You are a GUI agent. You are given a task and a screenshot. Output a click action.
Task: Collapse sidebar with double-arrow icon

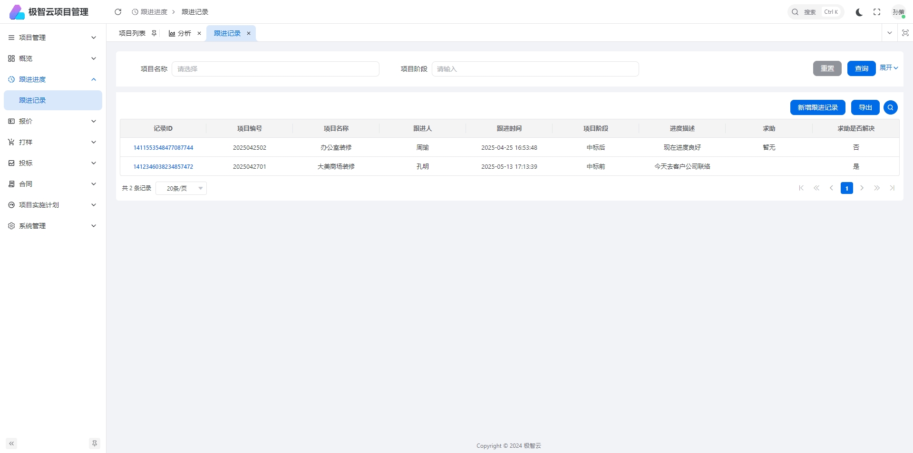11,443
